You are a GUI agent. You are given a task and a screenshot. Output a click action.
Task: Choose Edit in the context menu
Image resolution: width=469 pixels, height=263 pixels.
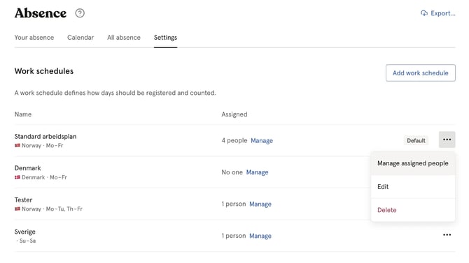(x=413, y=187)
